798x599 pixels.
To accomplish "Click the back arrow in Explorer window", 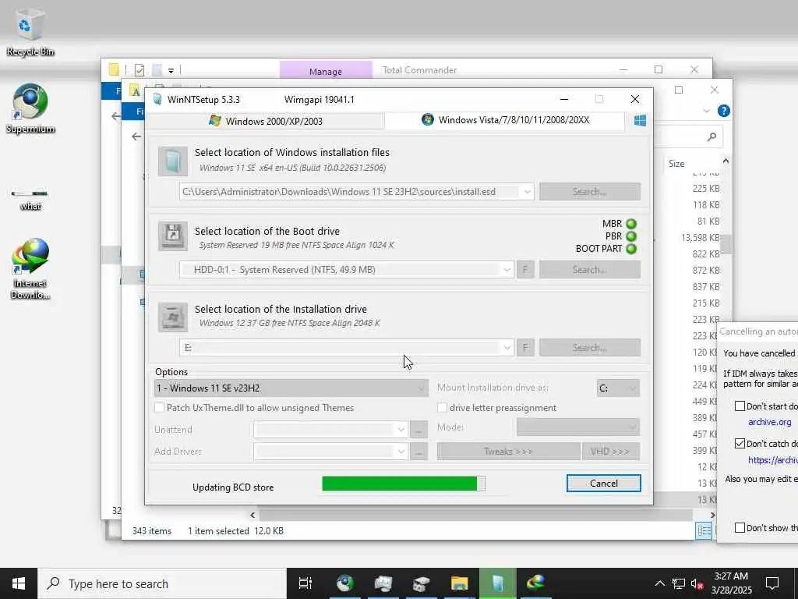I will coord(136,136).
